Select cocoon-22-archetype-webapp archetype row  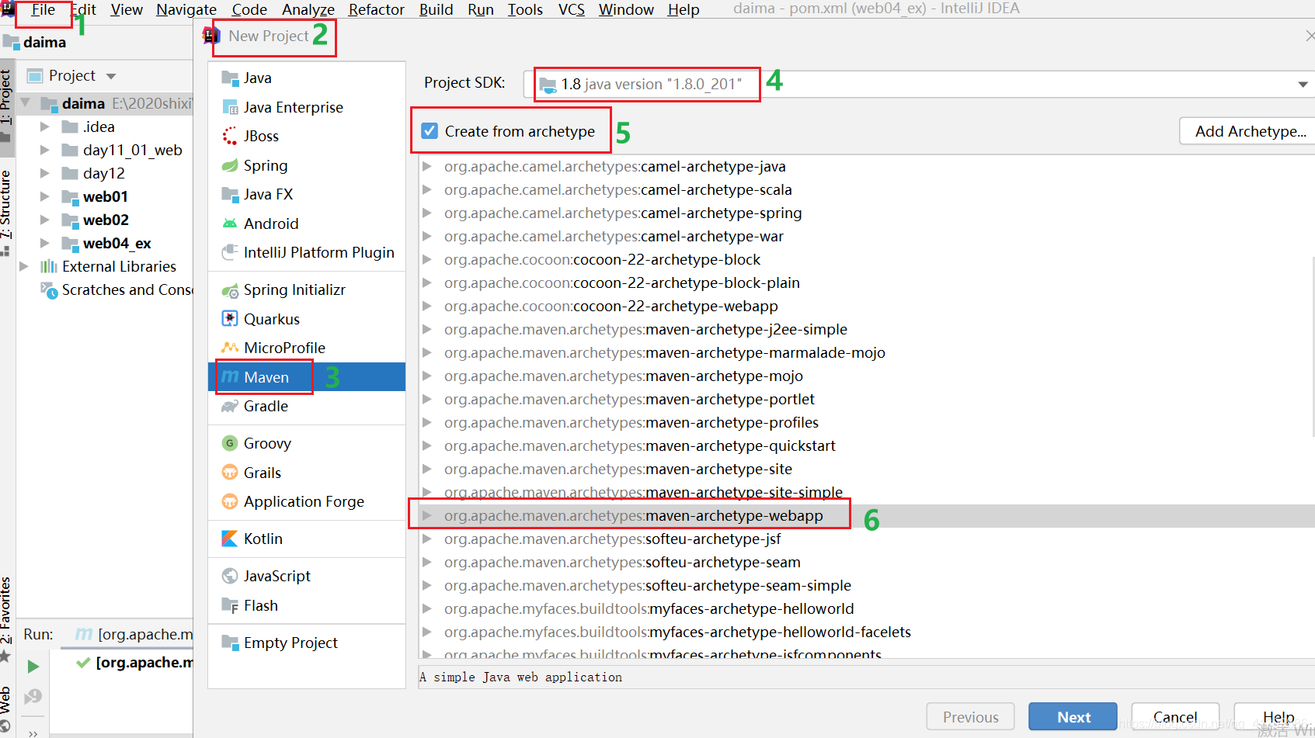coord(865,306)
